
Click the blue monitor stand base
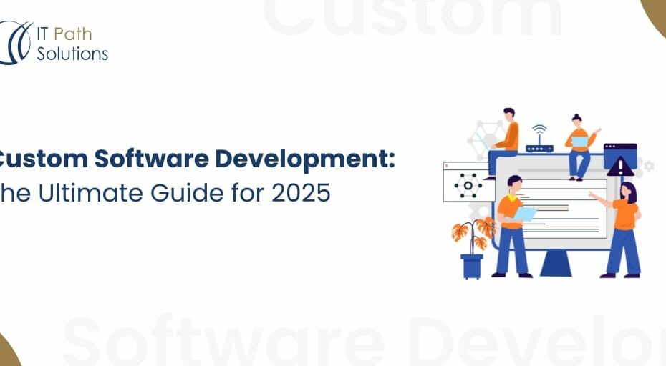point(556,263)
